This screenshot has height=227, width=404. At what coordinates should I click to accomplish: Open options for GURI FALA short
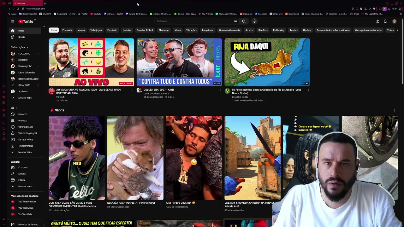[102, 204]
